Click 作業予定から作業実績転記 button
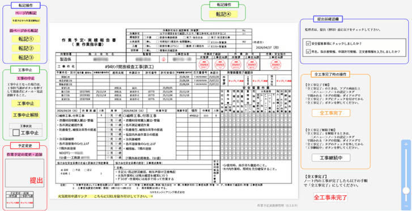Screen dimensions: 412x211 pos(26,20)
